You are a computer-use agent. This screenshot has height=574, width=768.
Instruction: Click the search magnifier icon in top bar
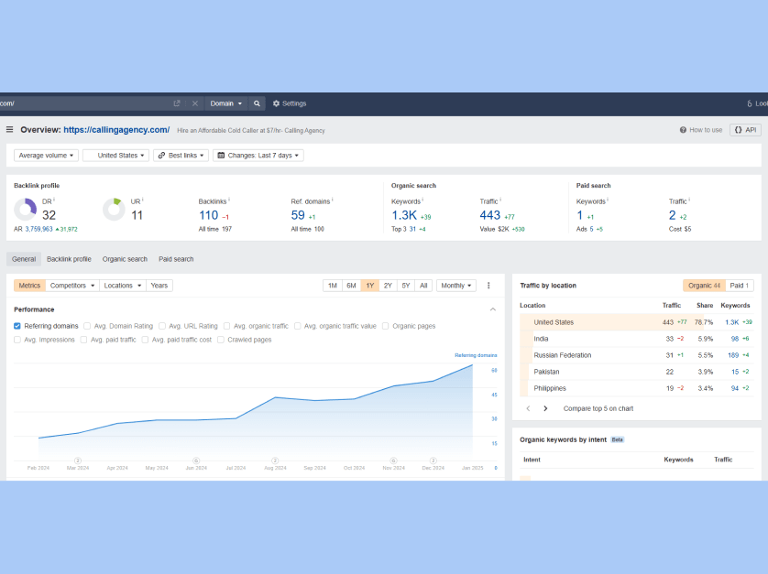(x=258, y=103)
